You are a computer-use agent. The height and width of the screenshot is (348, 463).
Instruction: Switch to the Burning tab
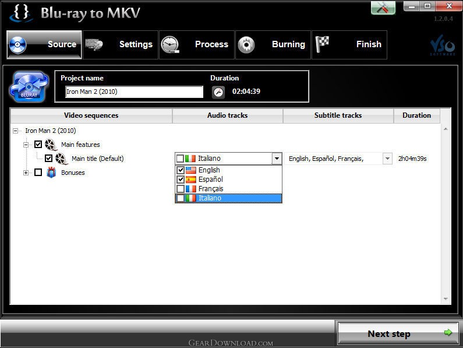coord(273,45)
